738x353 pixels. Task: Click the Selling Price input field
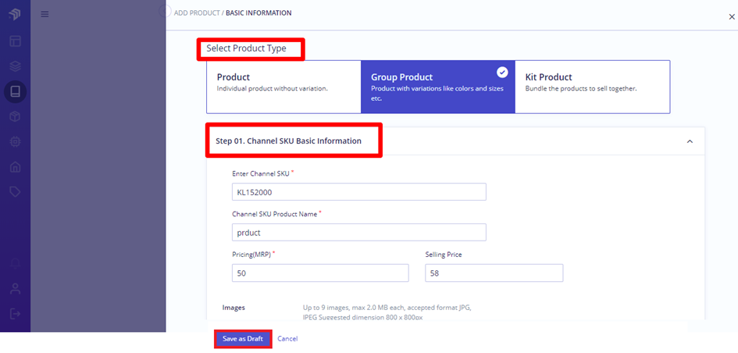(x=494, y=273)
